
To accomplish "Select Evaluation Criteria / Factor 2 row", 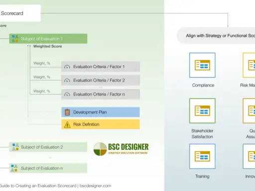I will pyautogui.click(x=101, y=81).
